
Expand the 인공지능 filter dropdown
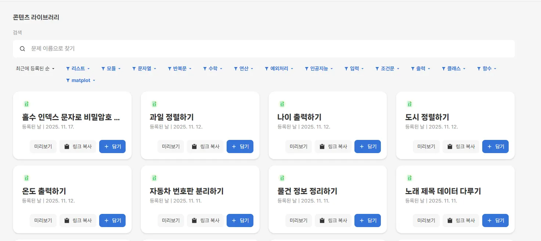[x=319, y=68]
